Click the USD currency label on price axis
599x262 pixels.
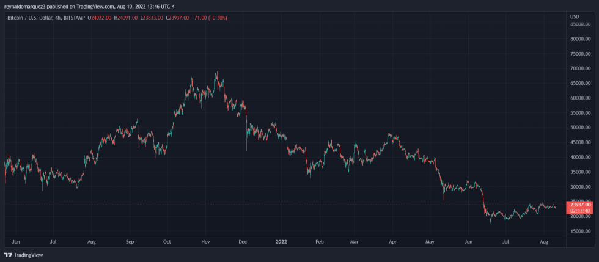coord(574,17)
